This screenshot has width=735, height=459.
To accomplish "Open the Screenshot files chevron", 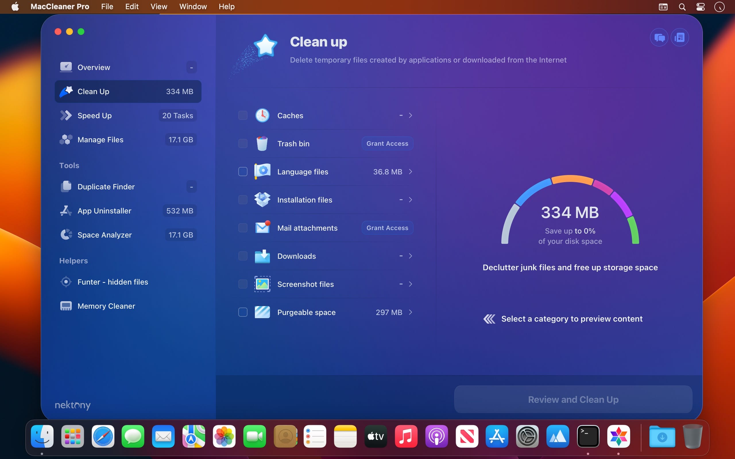I will [411, 284].
